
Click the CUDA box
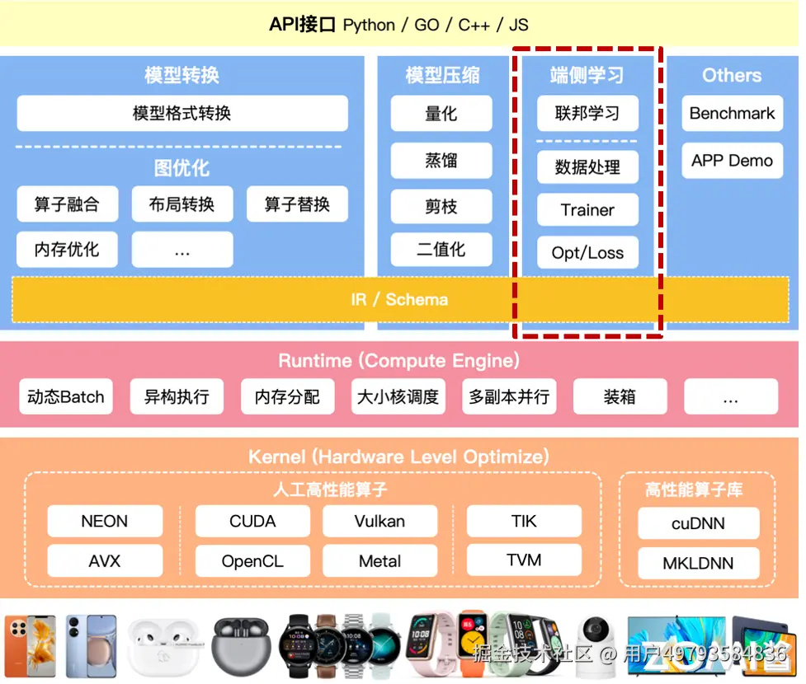pos(252,521)
